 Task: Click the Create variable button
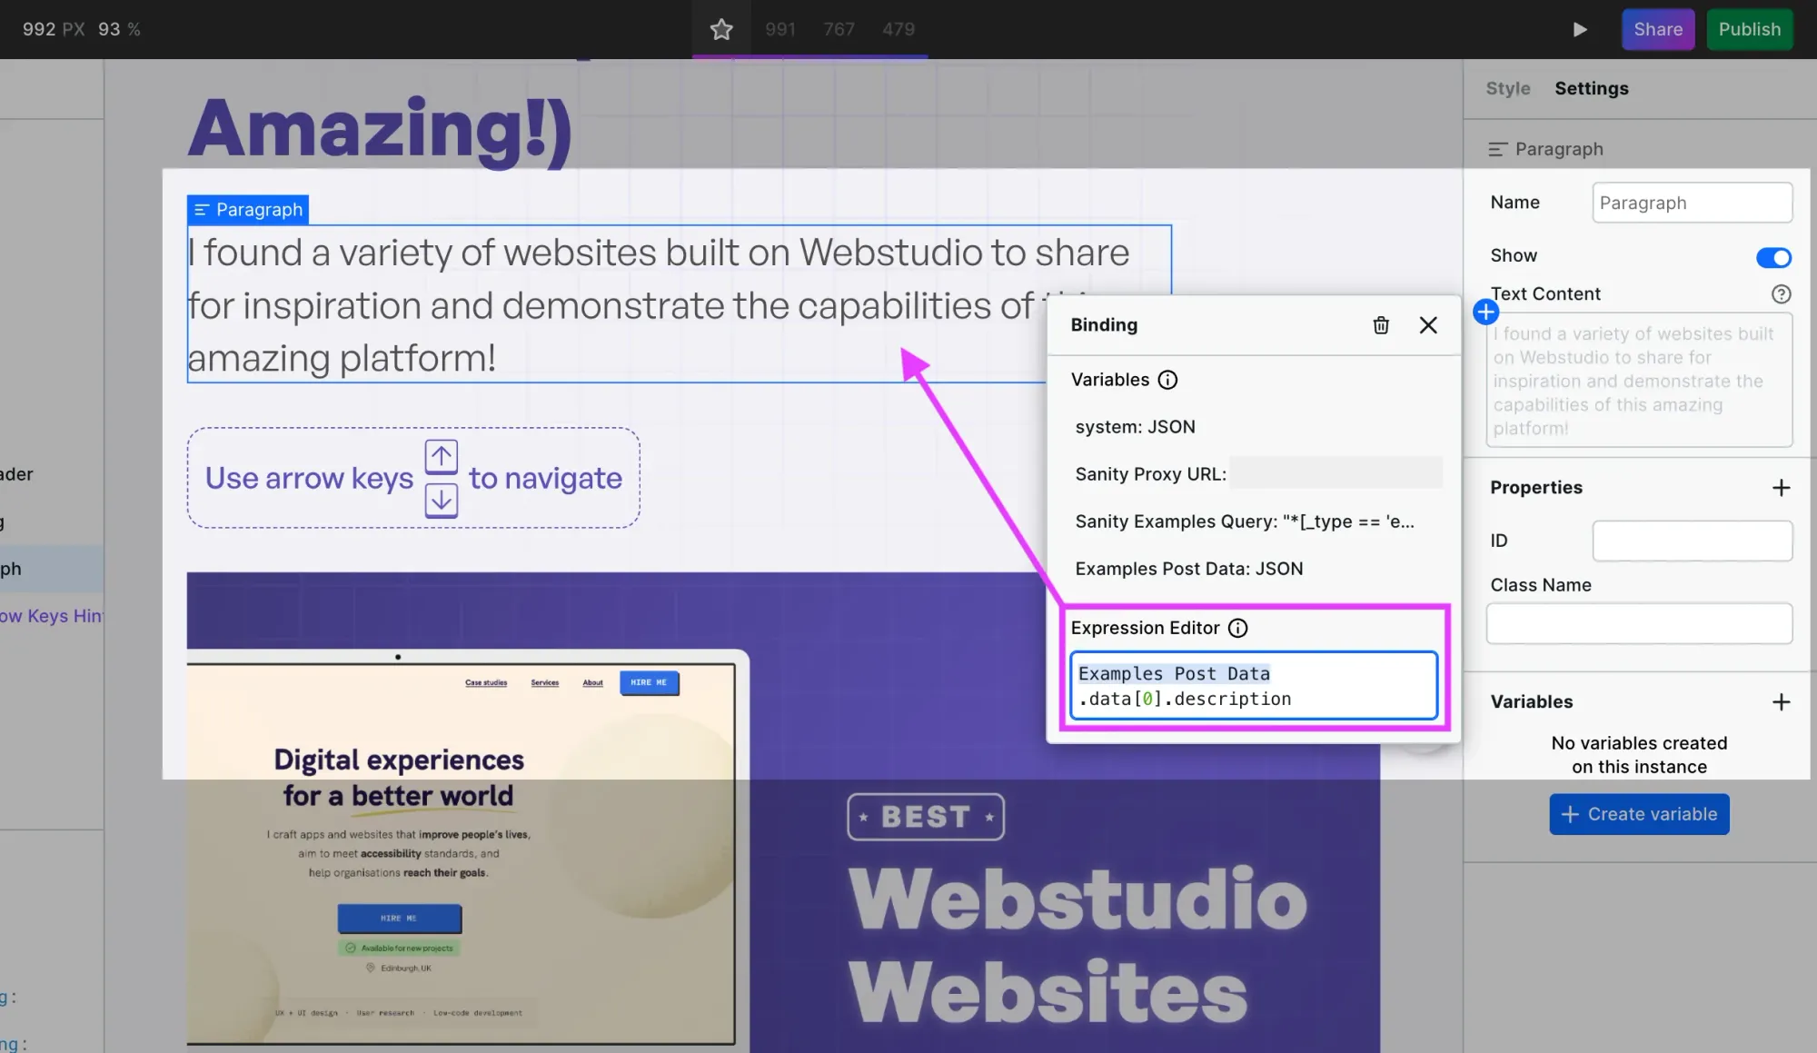[x=1638, y=814]
